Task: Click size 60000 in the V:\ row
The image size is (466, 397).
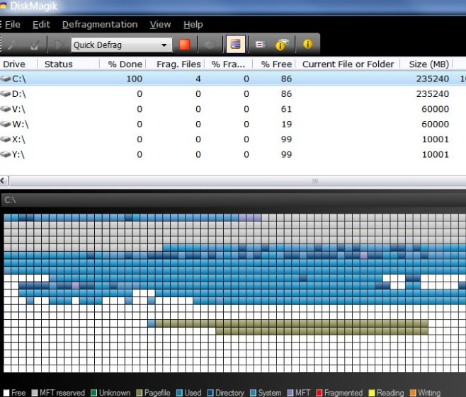Action: [436, 109]
